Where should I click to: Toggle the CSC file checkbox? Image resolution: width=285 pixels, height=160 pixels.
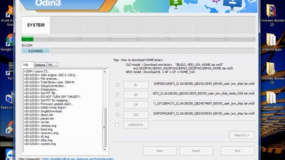[x=118, y=115]
